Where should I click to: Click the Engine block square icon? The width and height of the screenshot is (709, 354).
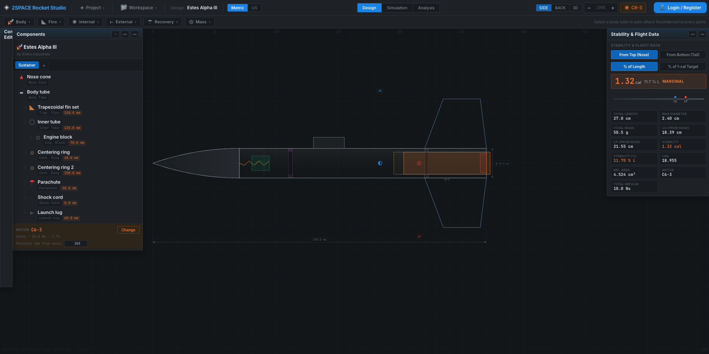tap(38, 137)
